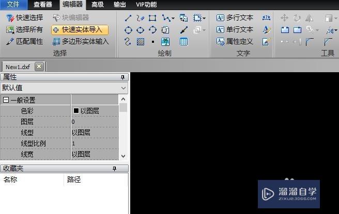Pin the Favorites (收藏夹) panel
The width and height of the screenshot is (339, 214).
[114, 169]
